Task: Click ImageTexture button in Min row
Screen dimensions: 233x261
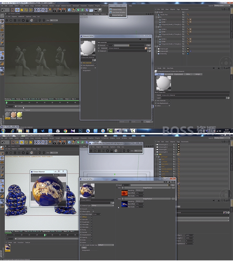Action: 148,188
